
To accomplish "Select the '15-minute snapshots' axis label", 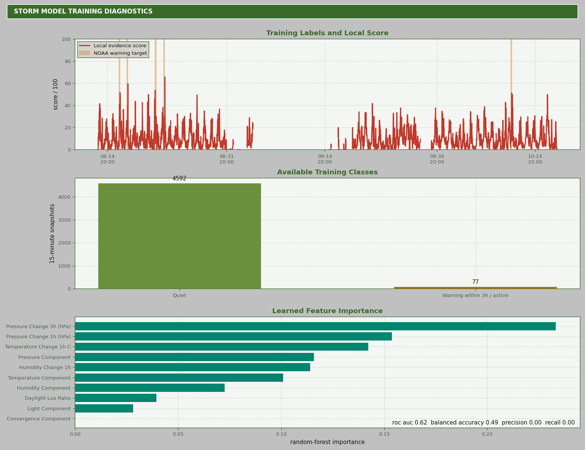I will 52,233.
